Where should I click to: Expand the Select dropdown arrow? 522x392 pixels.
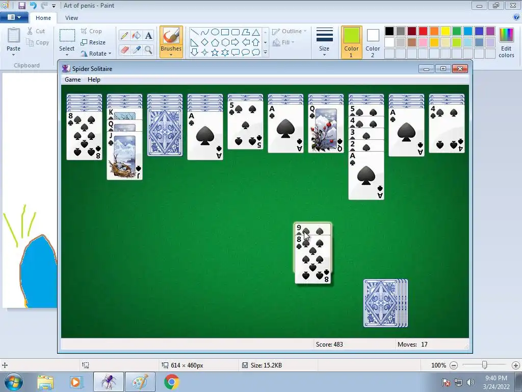click(67, 55)
